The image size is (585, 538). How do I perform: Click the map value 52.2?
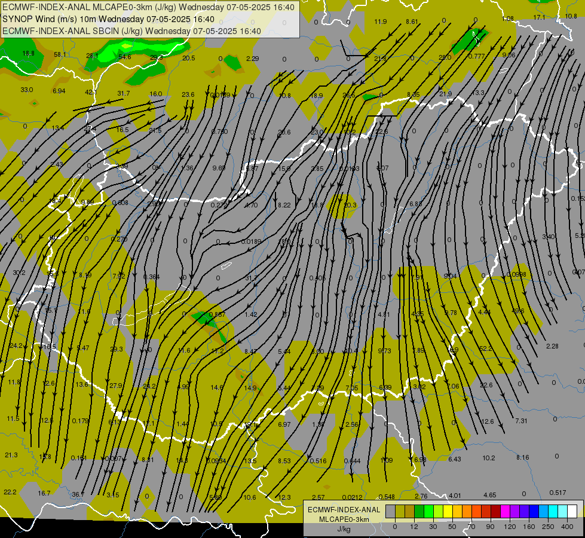click(x=485, y=349)
